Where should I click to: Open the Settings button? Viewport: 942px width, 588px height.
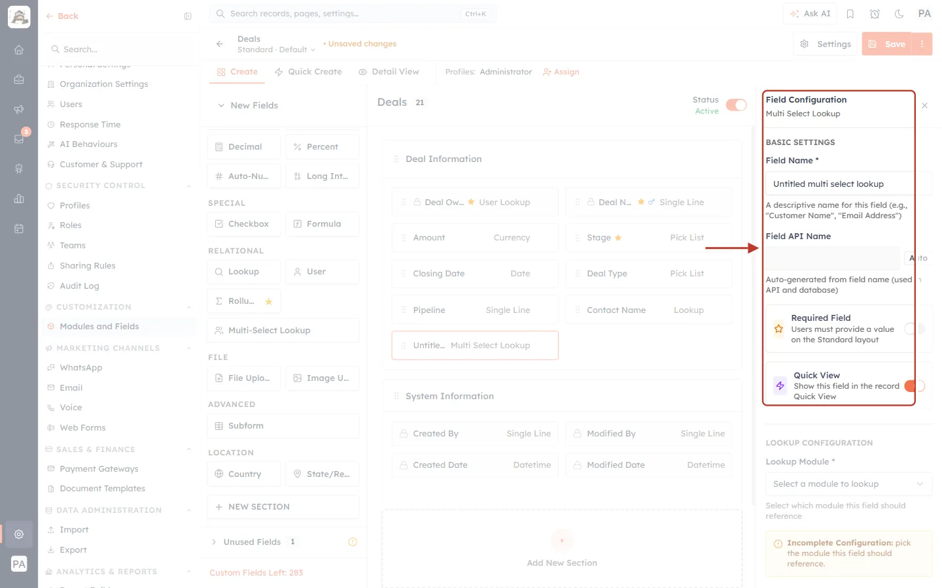826,44
